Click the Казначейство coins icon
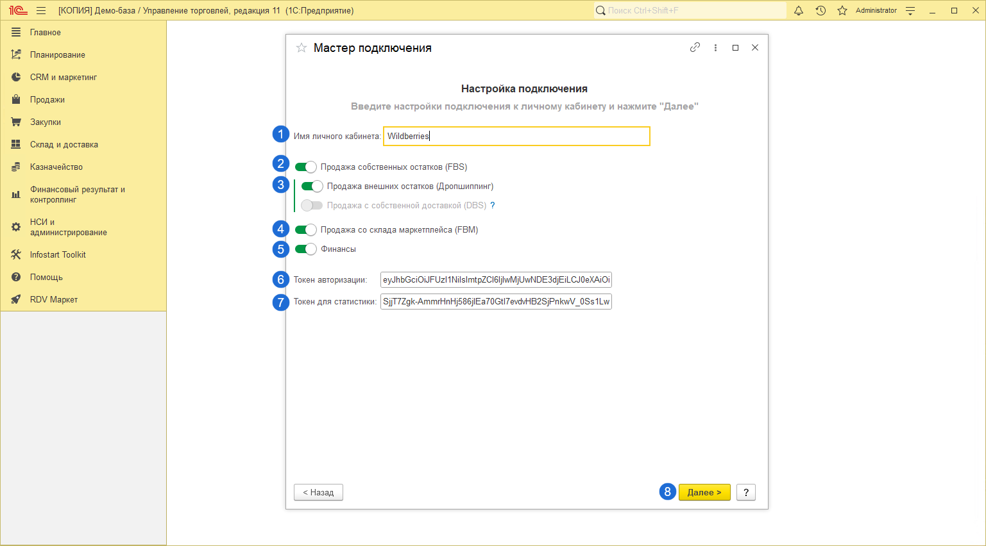 [x=16, y=167]
